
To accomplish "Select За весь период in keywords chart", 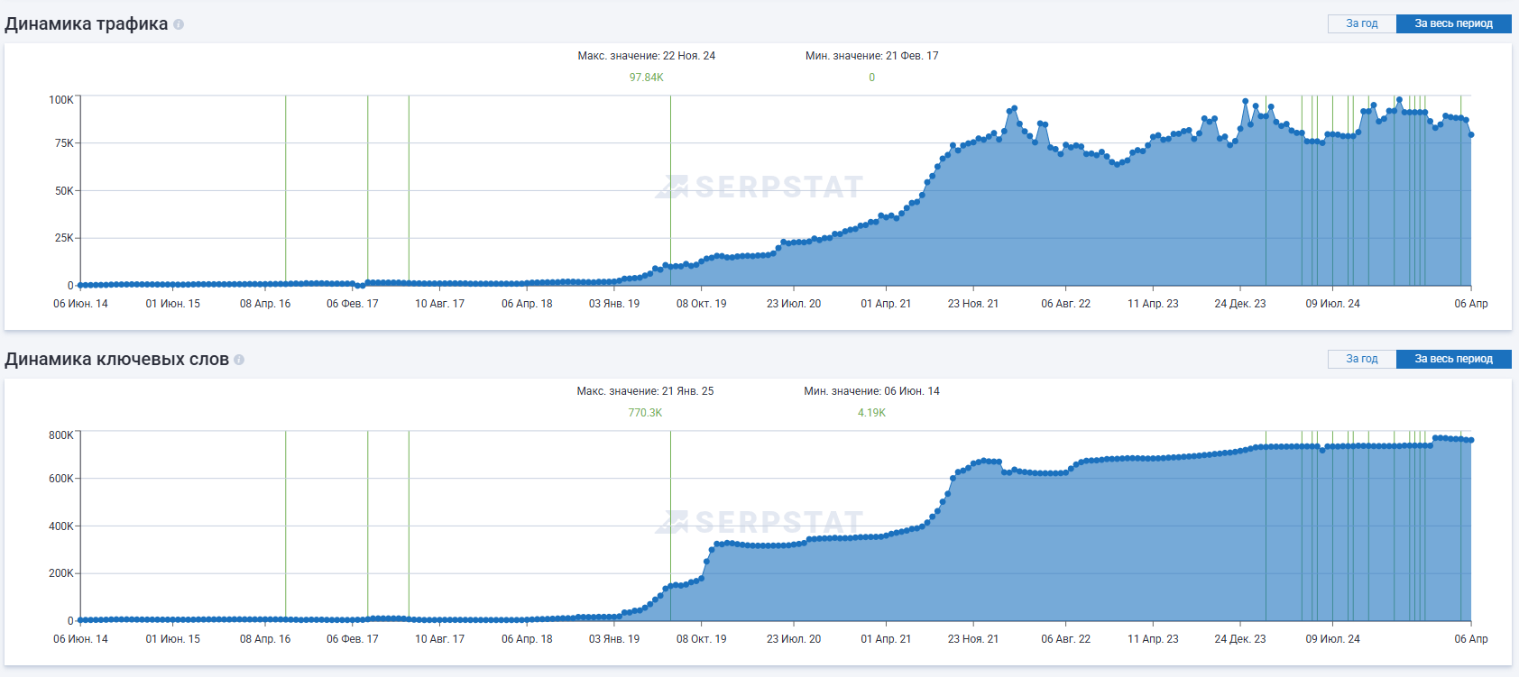I will (1453, 359).
